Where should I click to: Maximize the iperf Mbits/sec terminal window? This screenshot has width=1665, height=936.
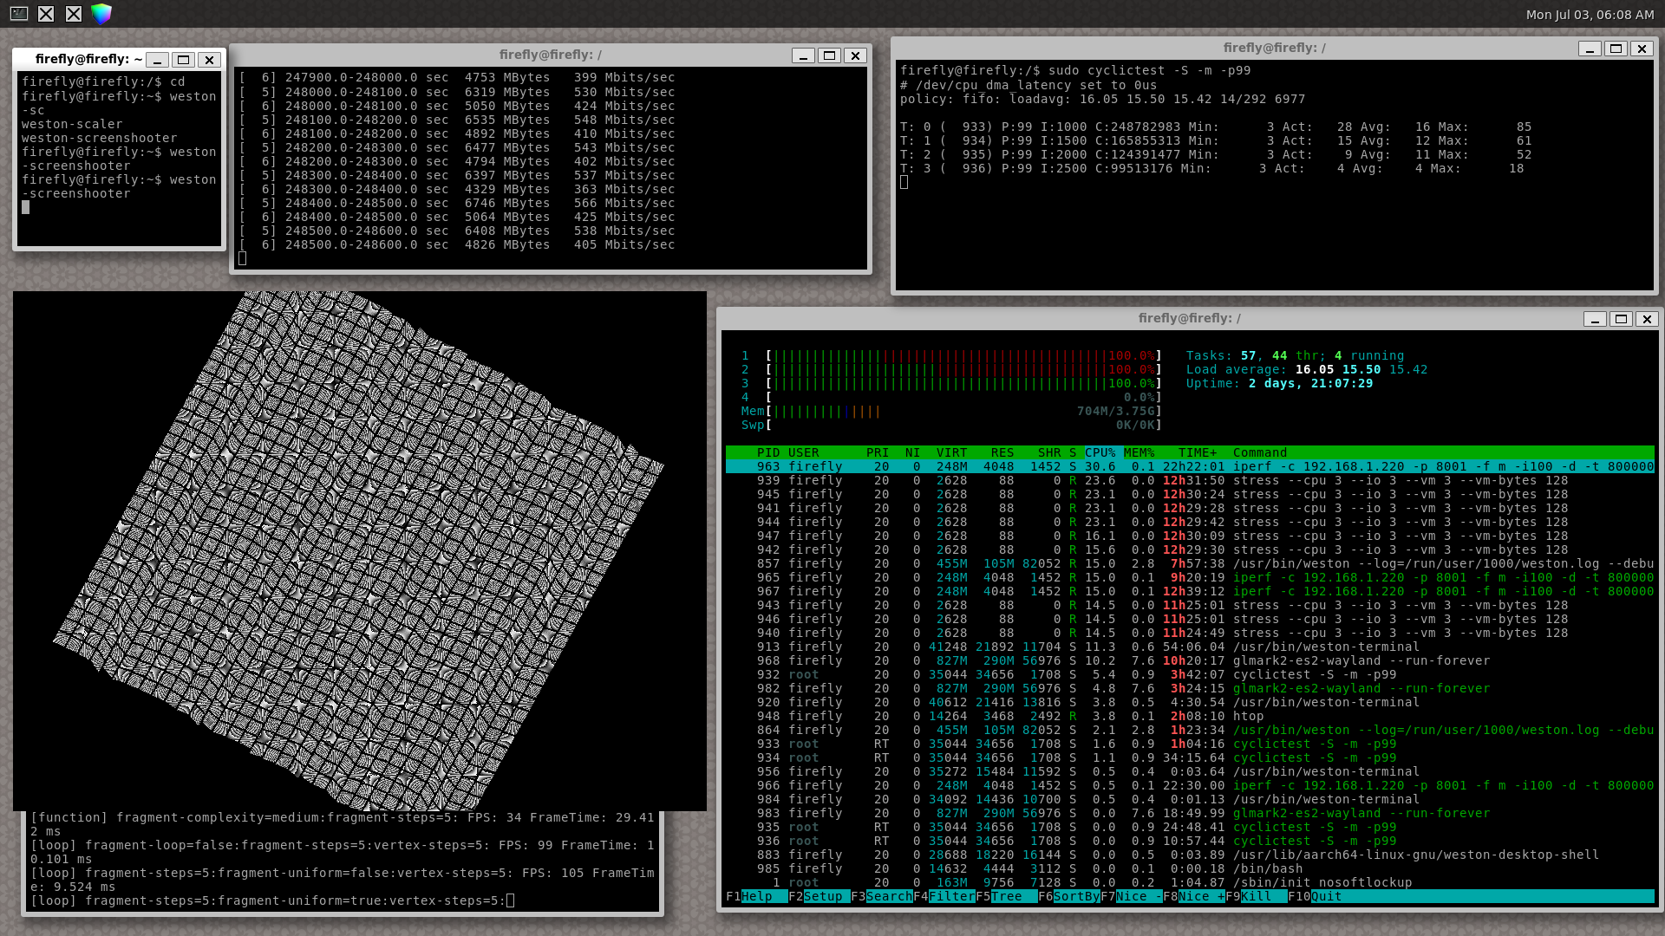(829, 55)
